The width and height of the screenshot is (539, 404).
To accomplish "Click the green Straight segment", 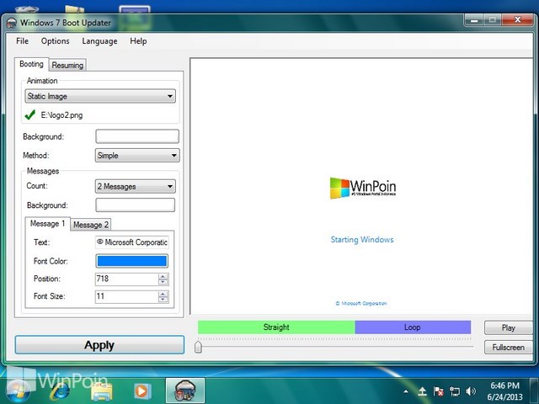I will coord(276,327).
